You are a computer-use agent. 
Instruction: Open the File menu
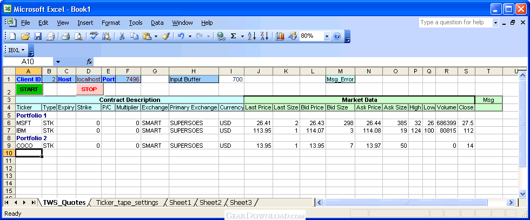[25, 23]
